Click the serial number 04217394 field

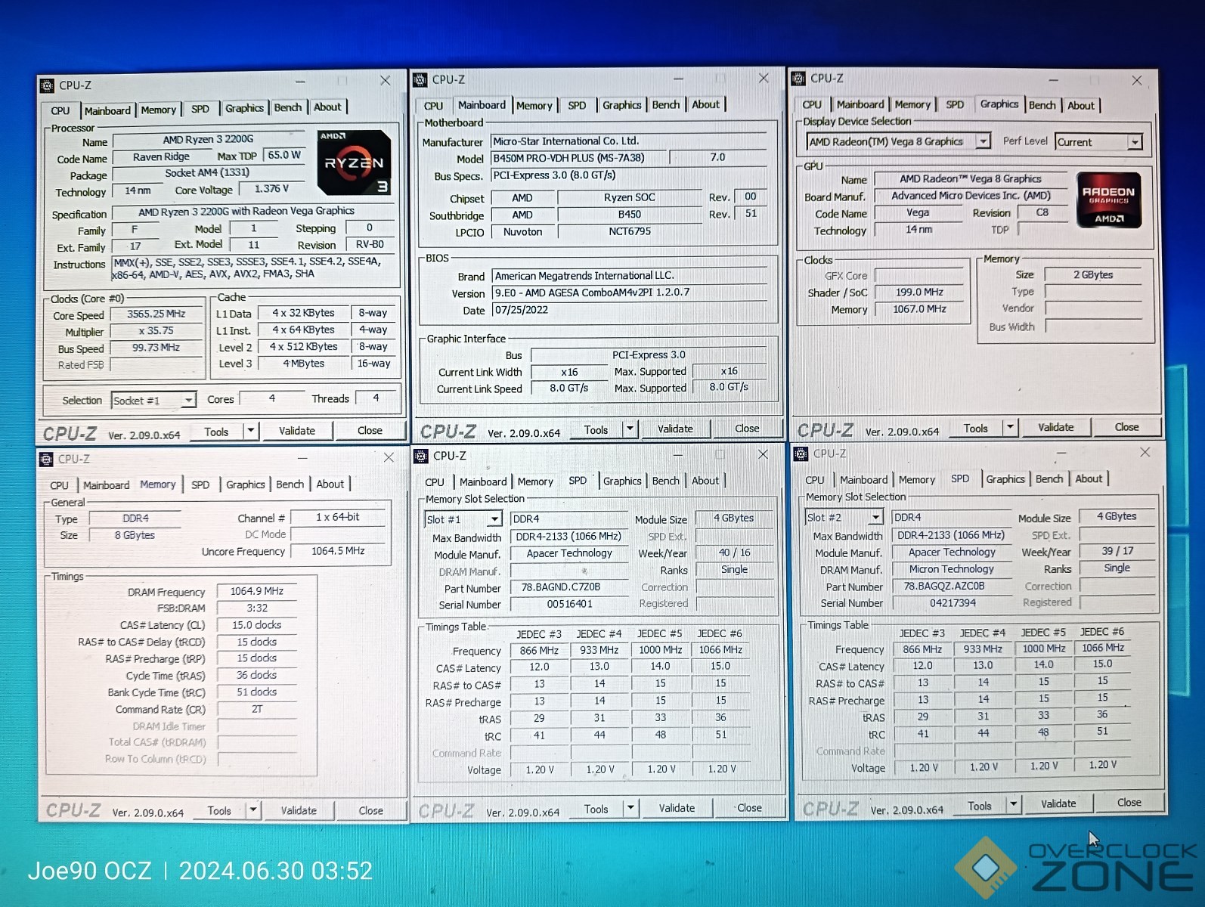(953, 602)
